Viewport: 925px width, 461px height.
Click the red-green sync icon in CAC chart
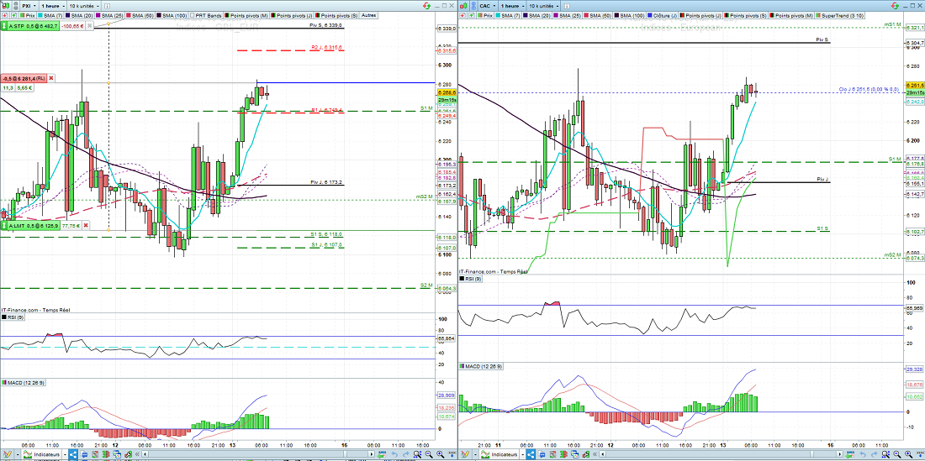(895, 6)
